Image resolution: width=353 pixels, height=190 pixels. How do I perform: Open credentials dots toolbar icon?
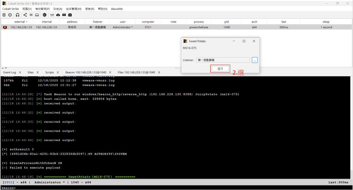click(x=52, y=15)
